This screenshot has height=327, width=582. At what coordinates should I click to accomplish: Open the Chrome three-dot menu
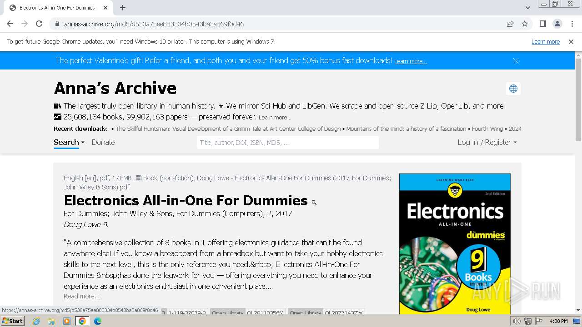pos(572,24)
